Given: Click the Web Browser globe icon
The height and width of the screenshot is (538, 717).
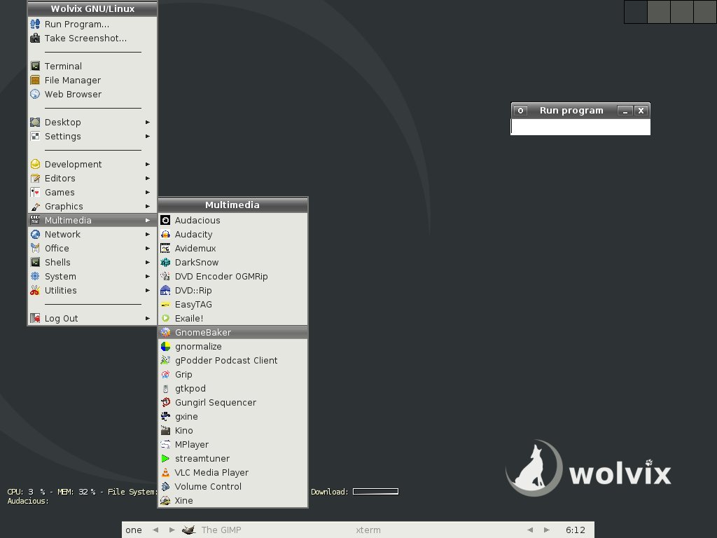Looking at the screenshot, I should (x=35, y=95).
